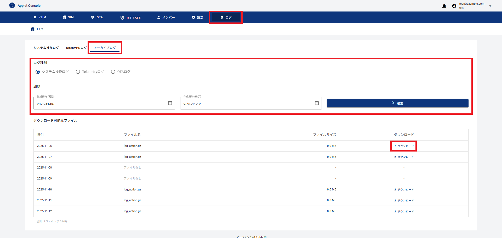502x238 pixels.
Task: Download log_action.gz for 2025-11-07
Action: click(x=404, y=157)
